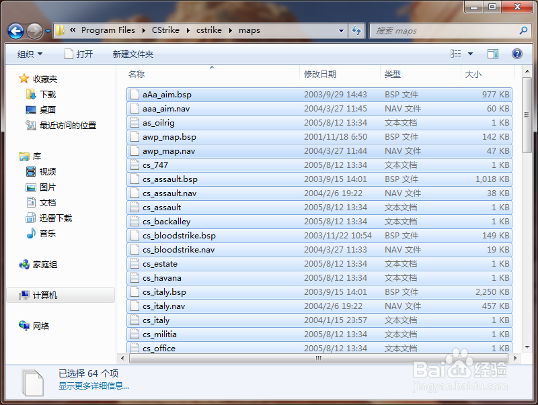Go back with the Back arrow button
This screenshot has height=405, width=538.
pyautogui.click(x=15, y=32)
